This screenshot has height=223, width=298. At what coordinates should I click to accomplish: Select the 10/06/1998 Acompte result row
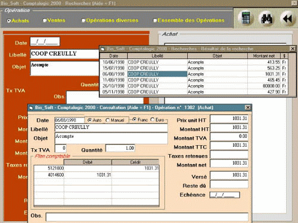(194, 62)
